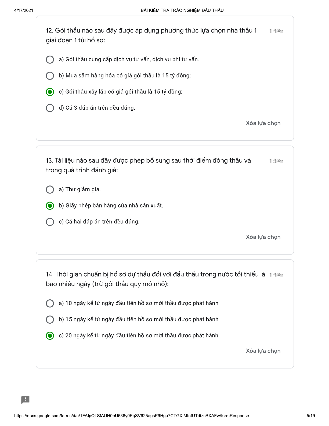This screenshot has height=426, width=329.
Task: Choose c) 20 ngày option in question 14
Action: pyautogui.click(x=50, y=336)
